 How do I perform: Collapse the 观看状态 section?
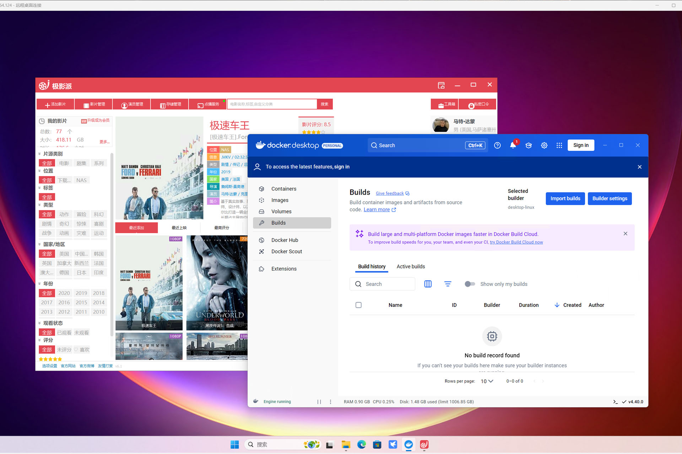coord(40,323)
